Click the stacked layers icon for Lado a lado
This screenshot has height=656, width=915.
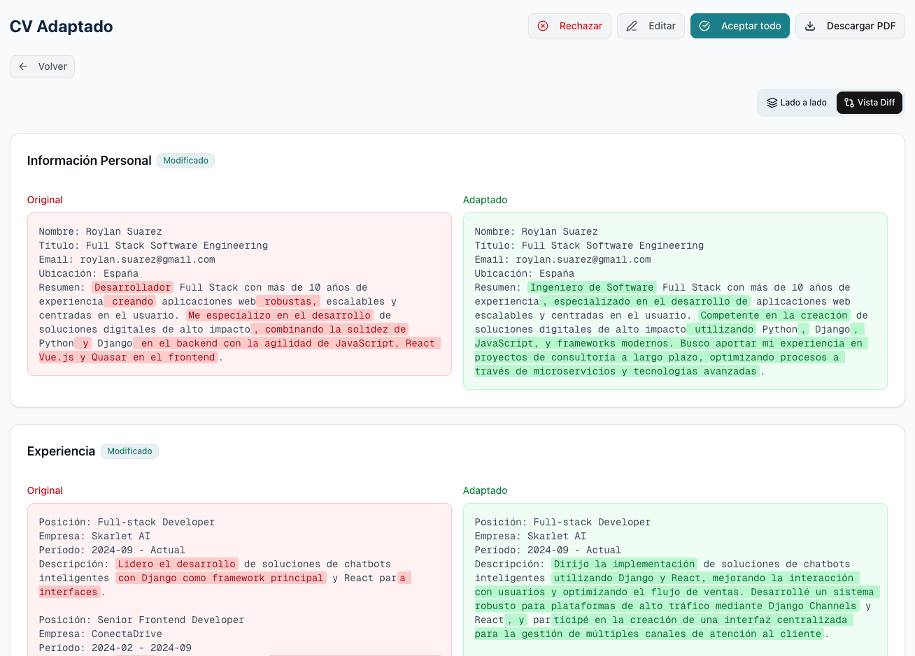772,103
